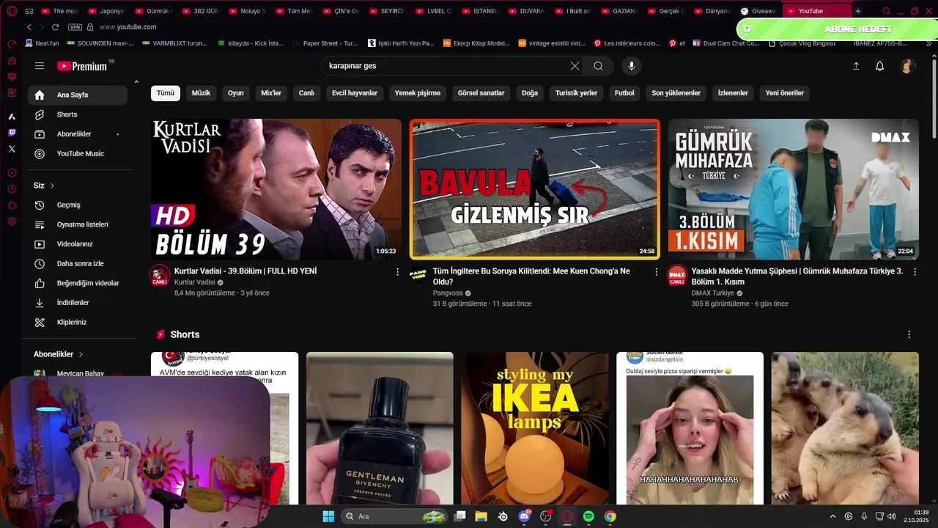
Task: Open the IKEA lamps Short
Action: pos(535,428)
